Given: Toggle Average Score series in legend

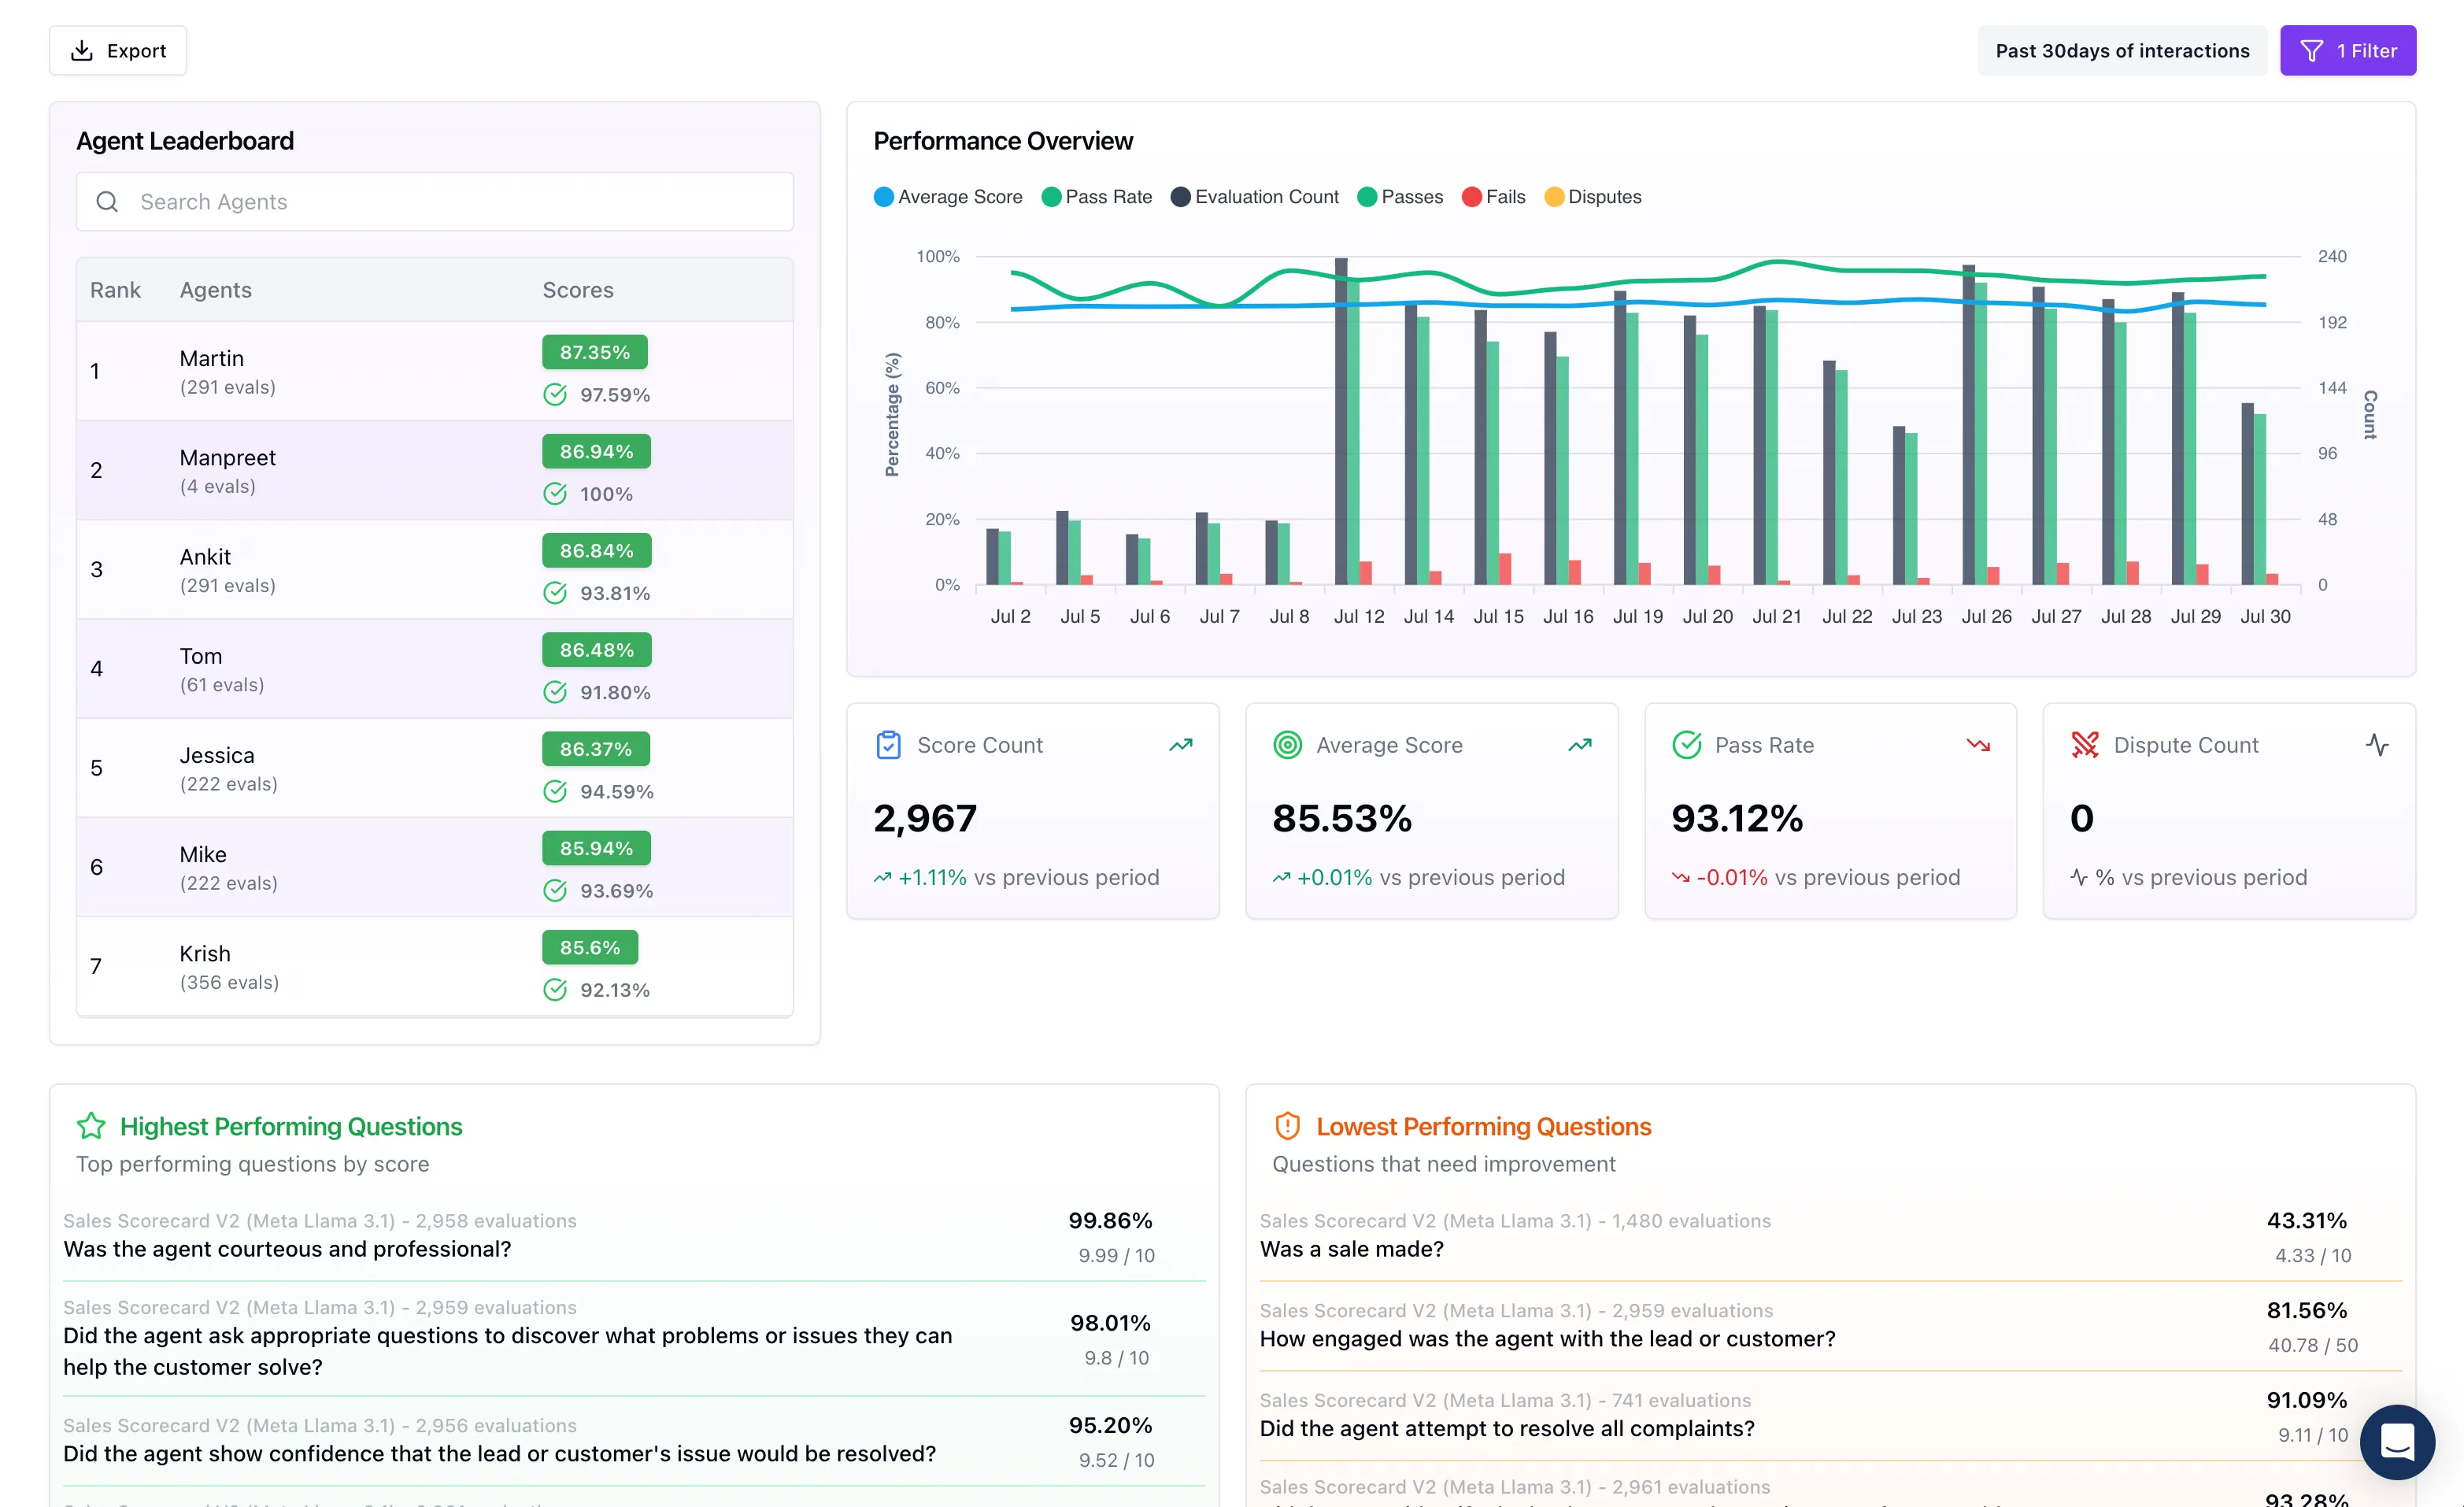Looking at the screenshot, I should [x=948, y=197].
